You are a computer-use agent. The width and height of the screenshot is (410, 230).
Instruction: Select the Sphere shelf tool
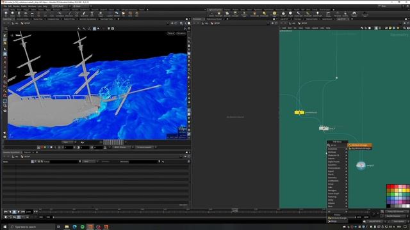click(x=12, y=13)
